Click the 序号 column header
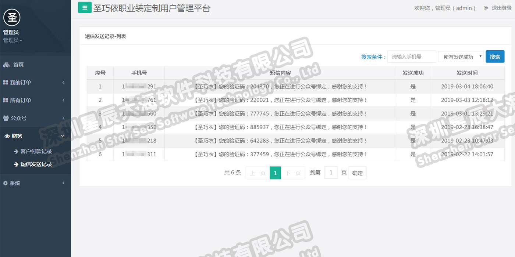Image resolution: width=515 pixels, height=257 pixels. [x=100, y=73]
